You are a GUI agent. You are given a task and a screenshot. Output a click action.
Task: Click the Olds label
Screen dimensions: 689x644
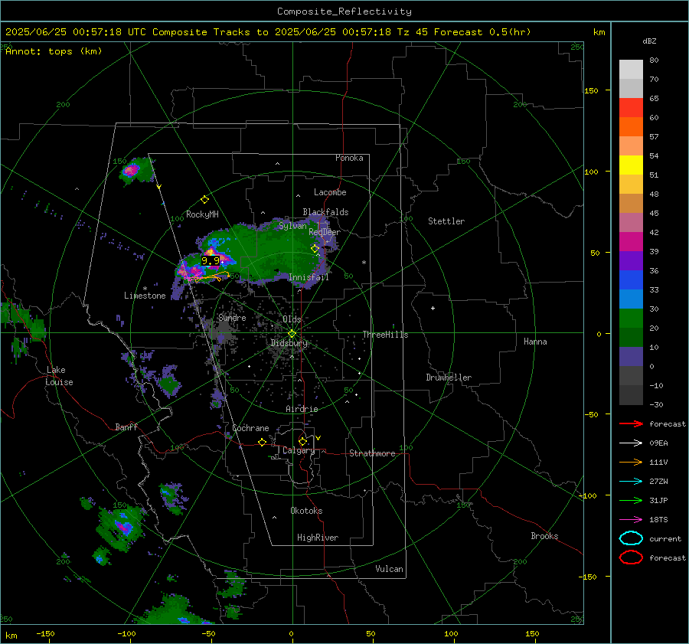292,319
